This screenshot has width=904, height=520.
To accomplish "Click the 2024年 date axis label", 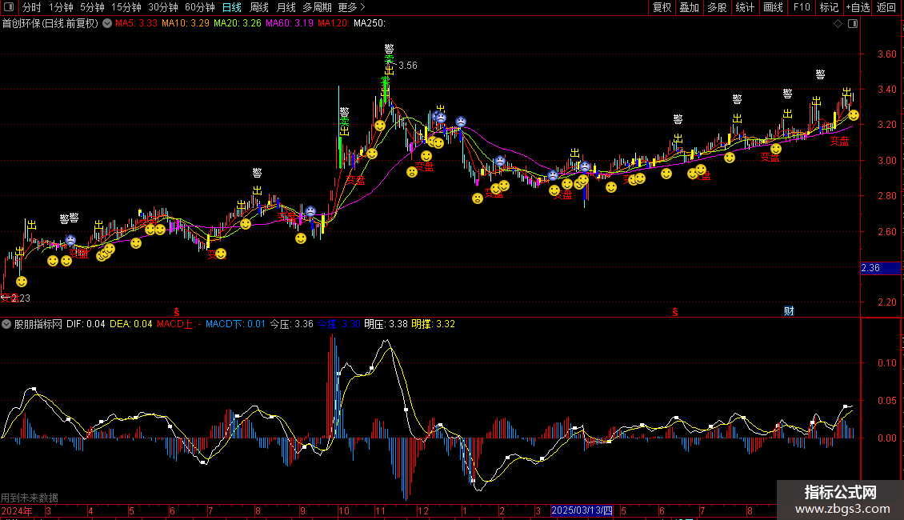I will click(x=17, y=510).
